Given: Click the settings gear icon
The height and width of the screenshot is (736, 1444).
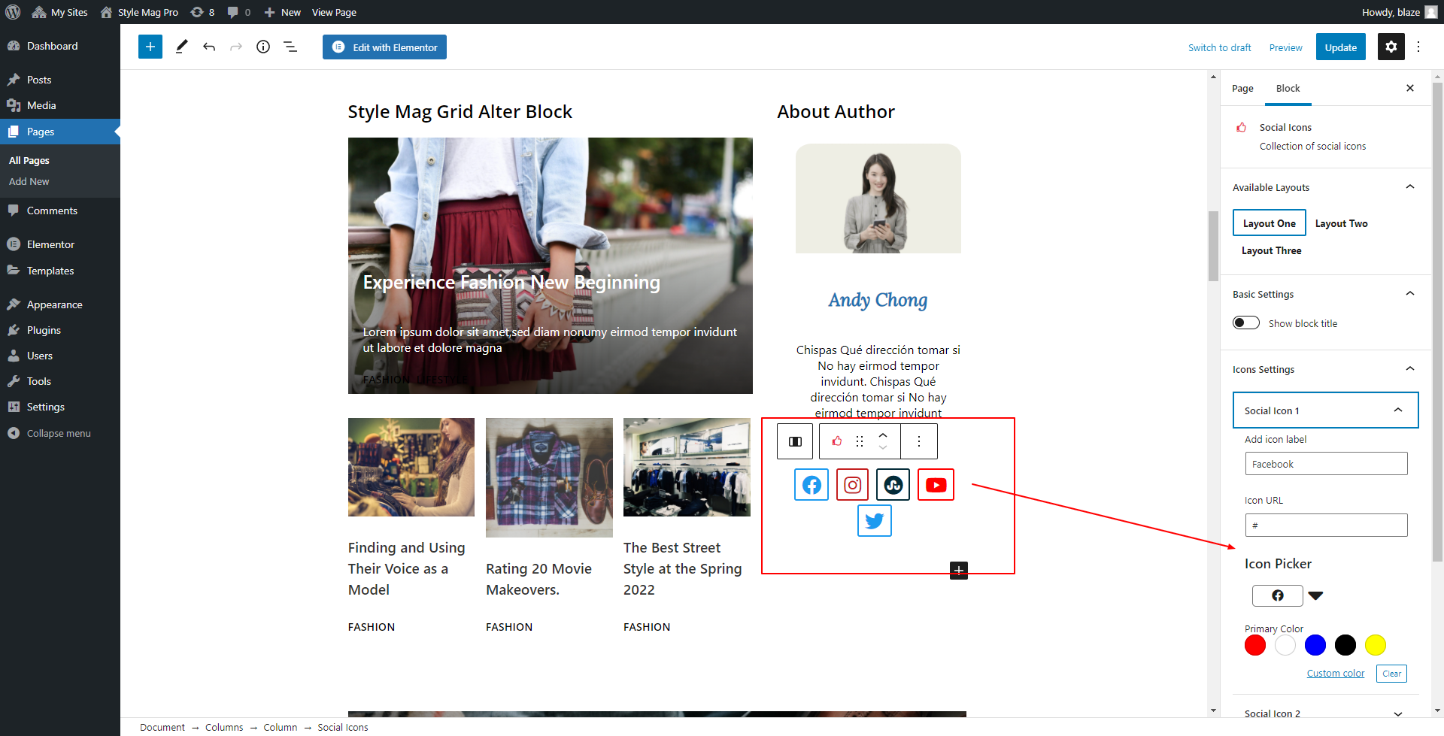Looking at the screenshot, I should pos(1391,47).
